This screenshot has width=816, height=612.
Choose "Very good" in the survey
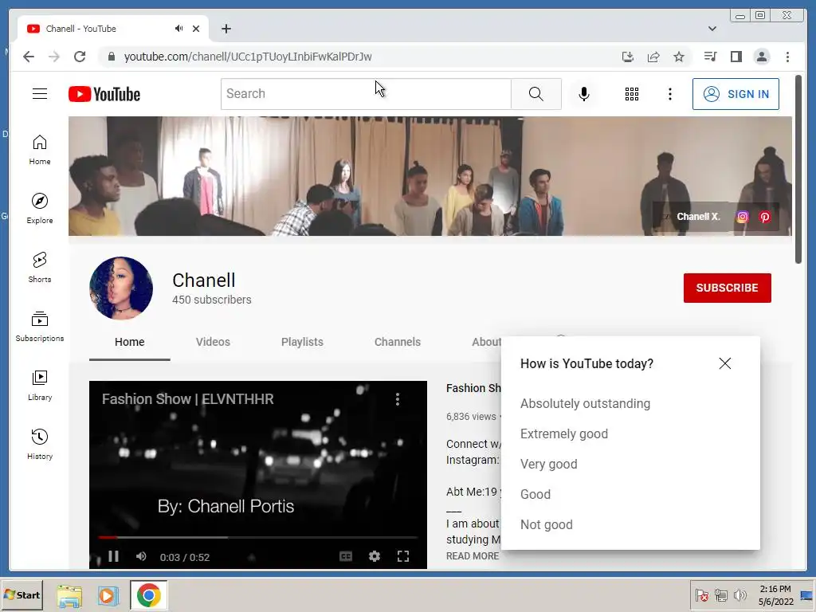pos(548,464)
